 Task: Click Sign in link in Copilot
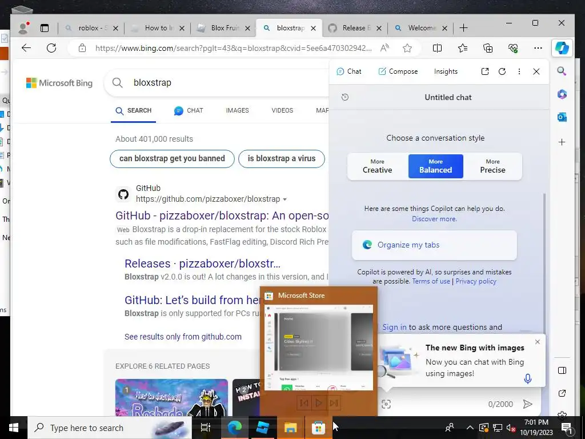[394, 328]
